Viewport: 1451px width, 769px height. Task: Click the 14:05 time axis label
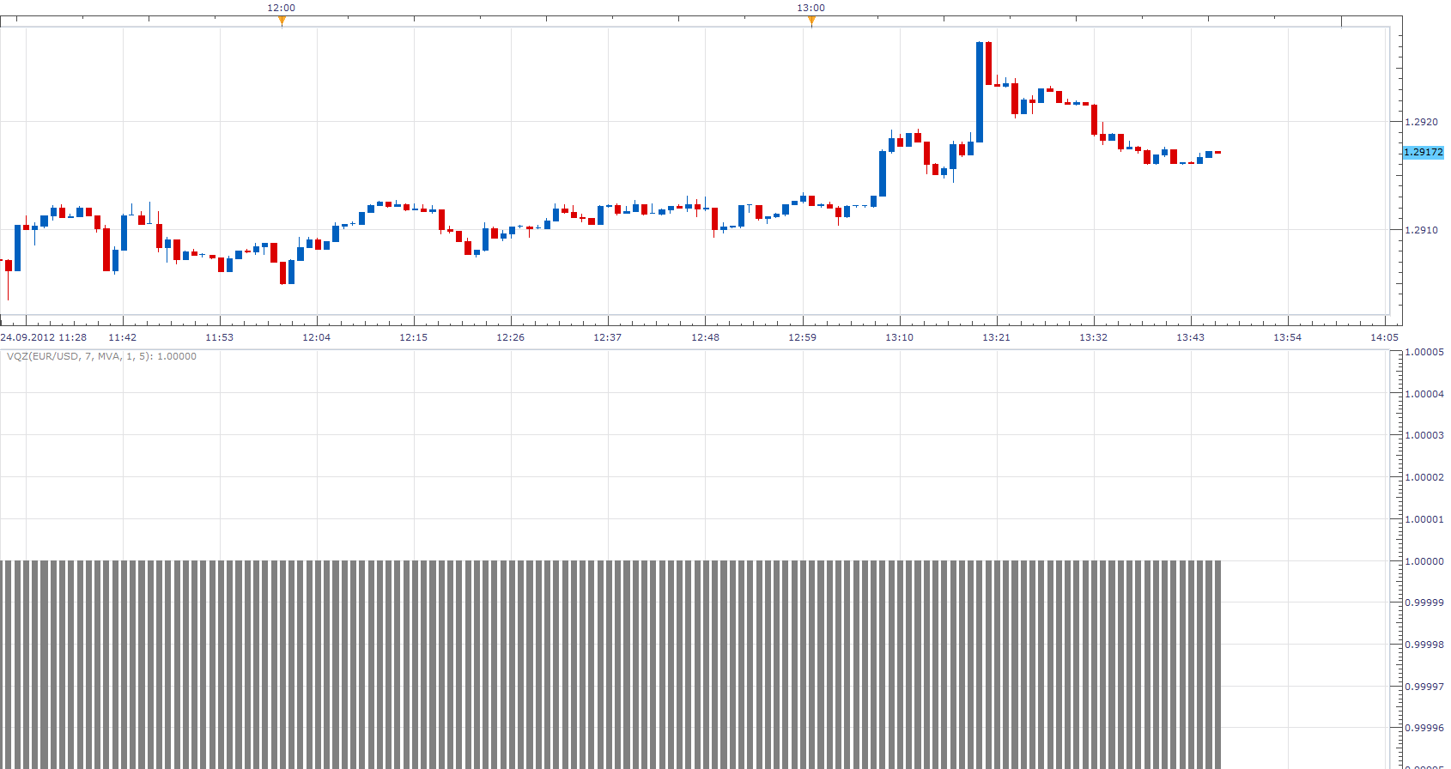(1385, 337)
